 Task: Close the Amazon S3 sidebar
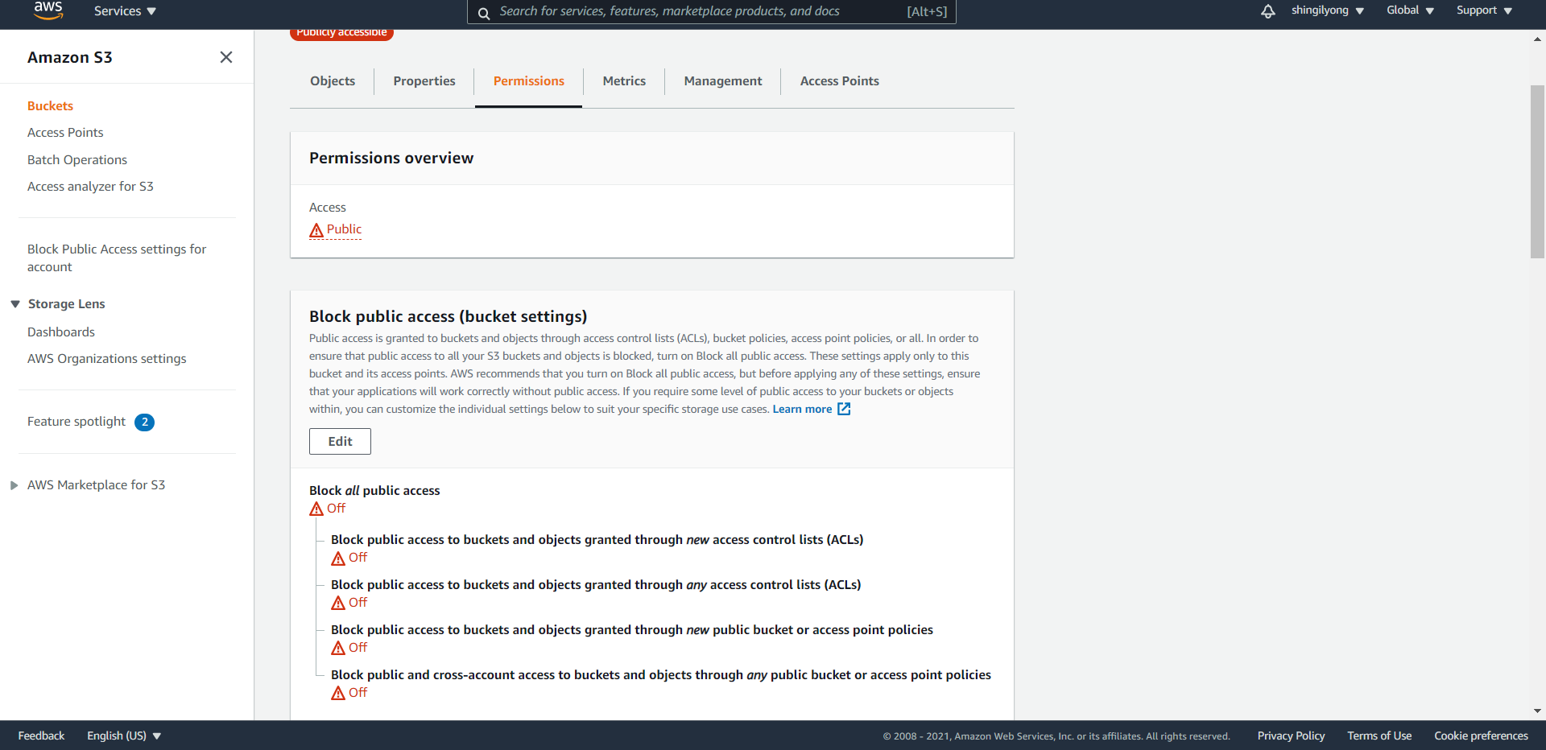226,57
